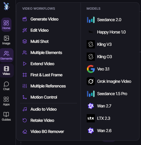The height and width of the screenshot is (145, 141).
Task: Click the Retake Video rotate icon
Action: point(25,120)
